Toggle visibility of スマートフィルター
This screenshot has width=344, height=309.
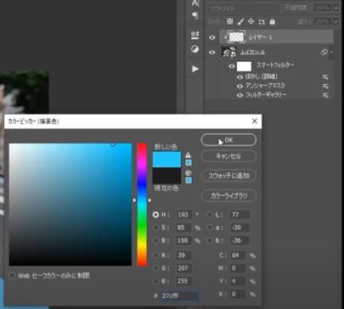tap(232, 66)
